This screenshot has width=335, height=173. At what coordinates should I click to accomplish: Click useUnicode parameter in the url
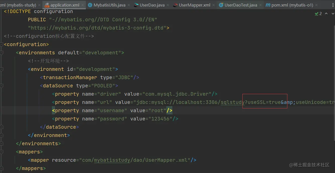311,102
